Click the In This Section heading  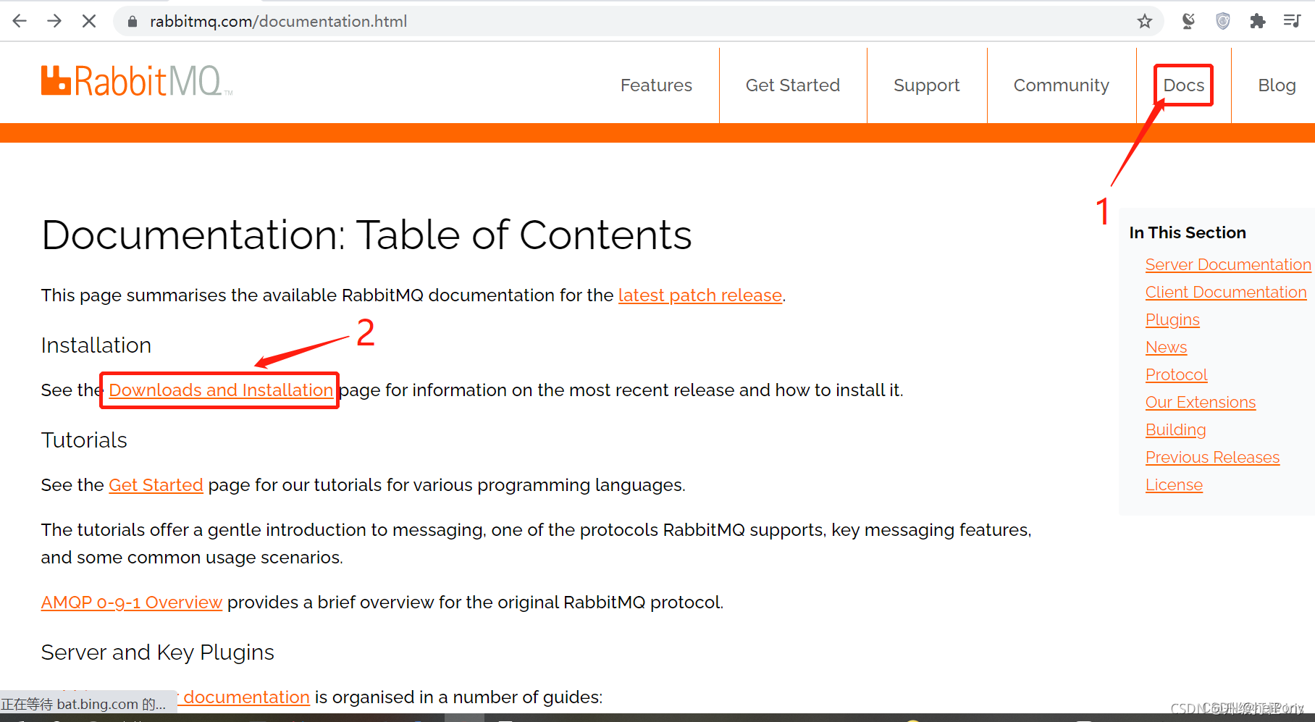coord(1188,232)
